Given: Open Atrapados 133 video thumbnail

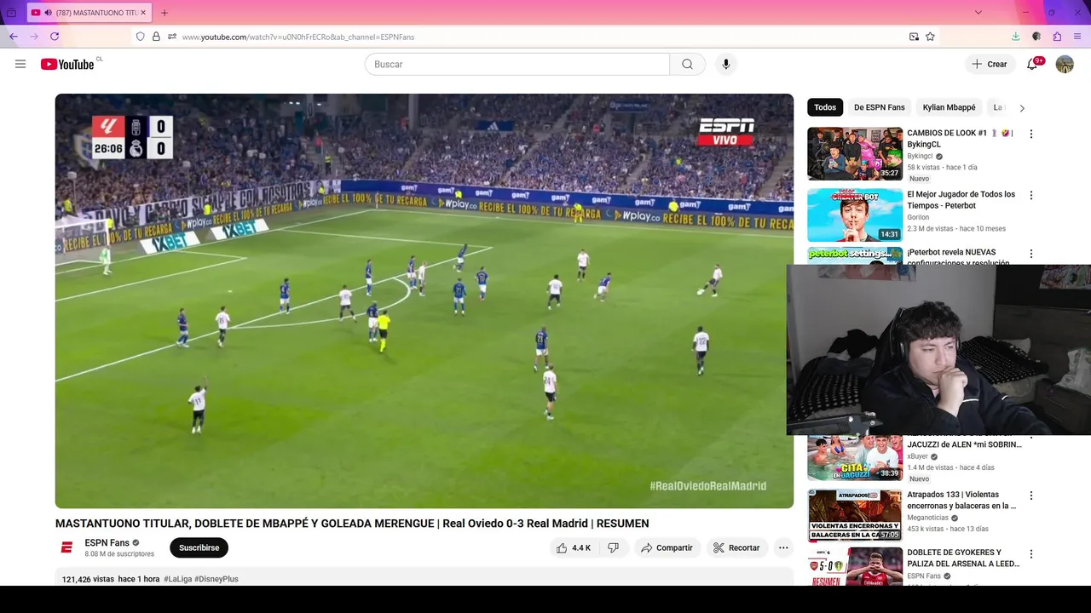Looking at the screenshot, I should coord(855,515).
